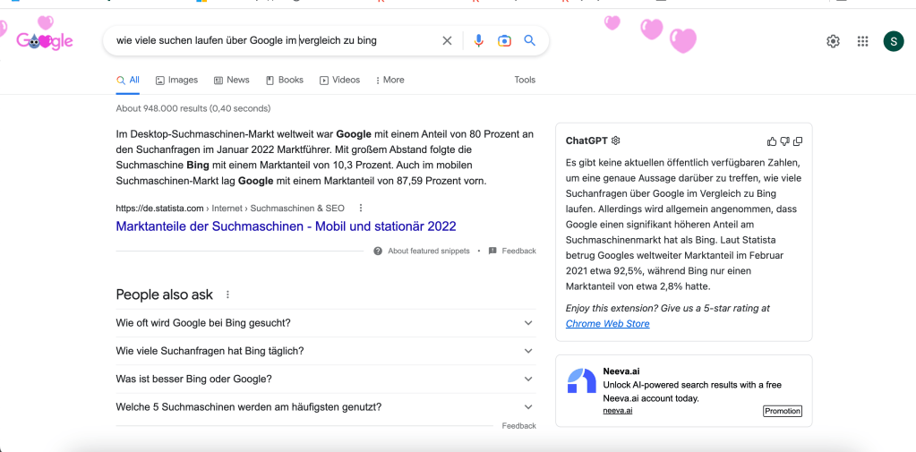Open statista result three-dot options
Screen dimensions: 916x452
(361, 208)
